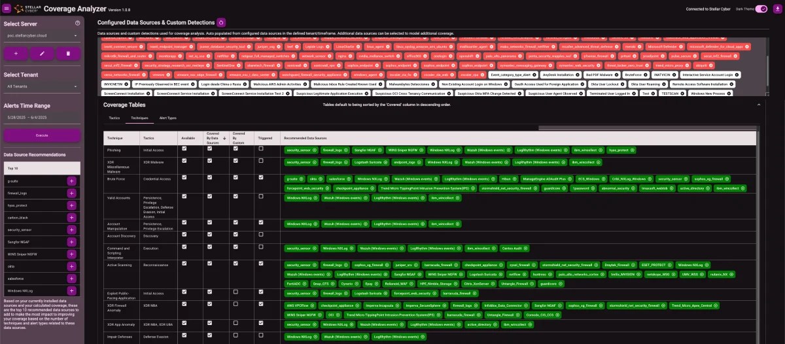Add hpss_protect recommendation via plus
This screenshot has height=344, width=785.
(x=71, y=205)
